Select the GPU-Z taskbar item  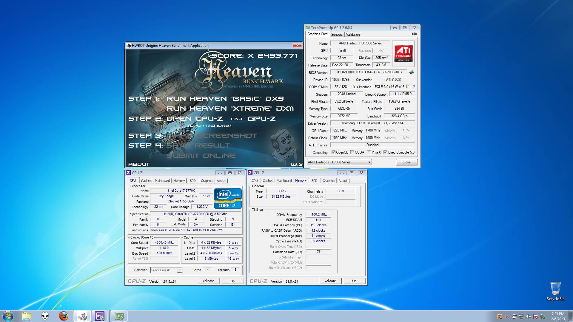click(x=119, y=316)
